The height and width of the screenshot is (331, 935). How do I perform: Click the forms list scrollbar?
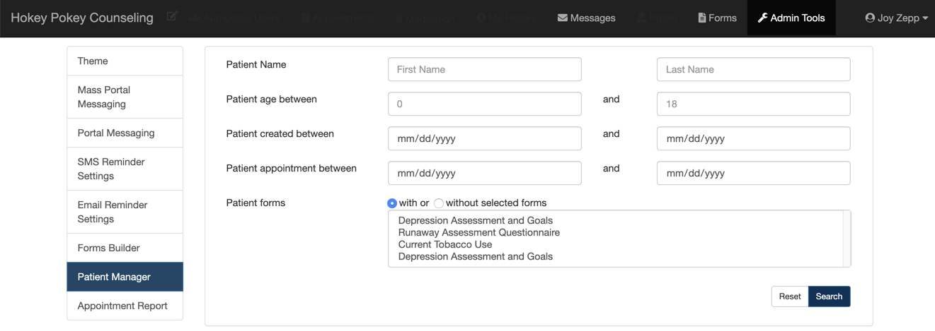coord(847,239)
